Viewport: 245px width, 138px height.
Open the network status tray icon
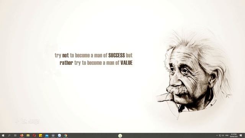220,135
